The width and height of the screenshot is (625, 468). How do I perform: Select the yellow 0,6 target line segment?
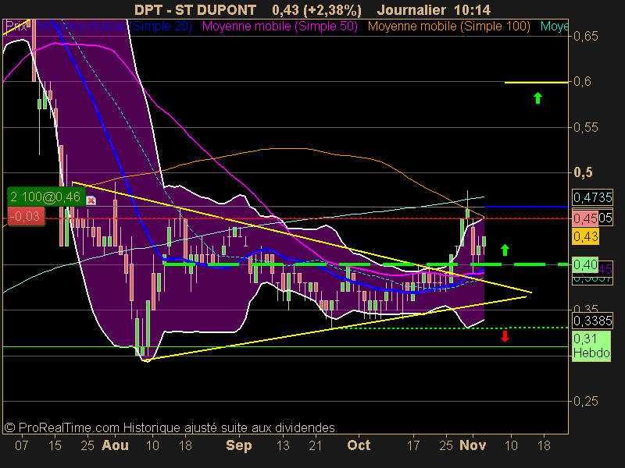click(x=536, y=83)
